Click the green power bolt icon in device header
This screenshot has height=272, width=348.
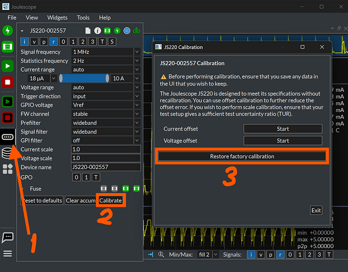[x=117, y=30]
